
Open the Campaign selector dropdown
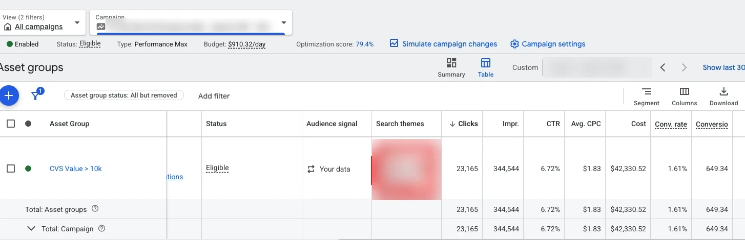click(x=191, y=23)
